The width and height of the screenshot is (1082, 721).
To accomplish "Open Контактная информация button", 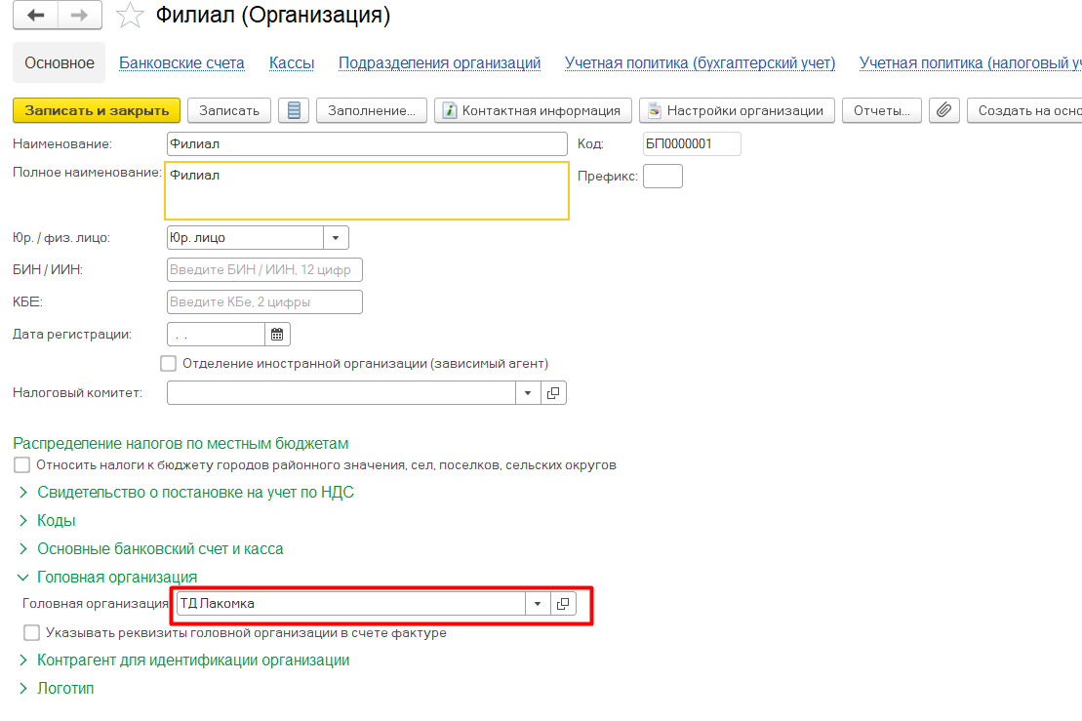I will (x=533, y=110).
